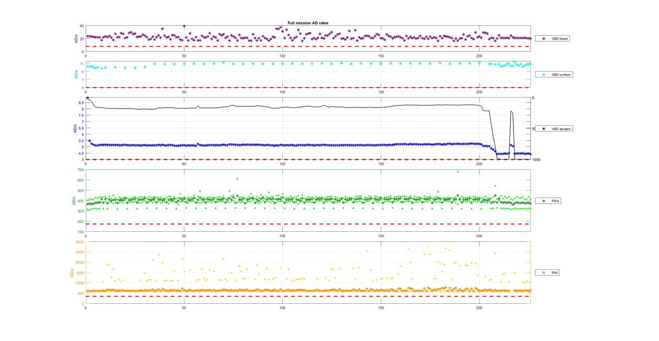Click the '11' tick on the VBD surface axis
The width and height of the screenshot is (659, 341).
81,64
